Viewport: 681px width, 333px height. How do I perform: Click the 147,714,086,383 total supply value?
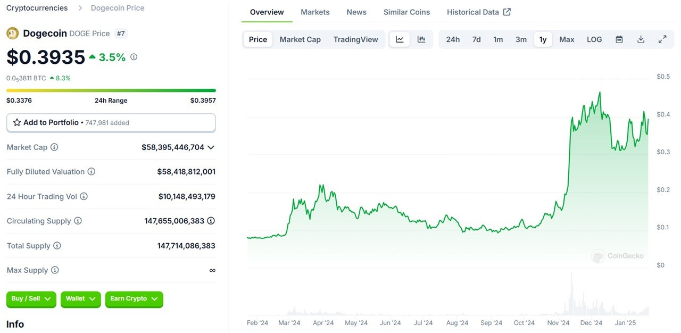click(x=186, y=246)
